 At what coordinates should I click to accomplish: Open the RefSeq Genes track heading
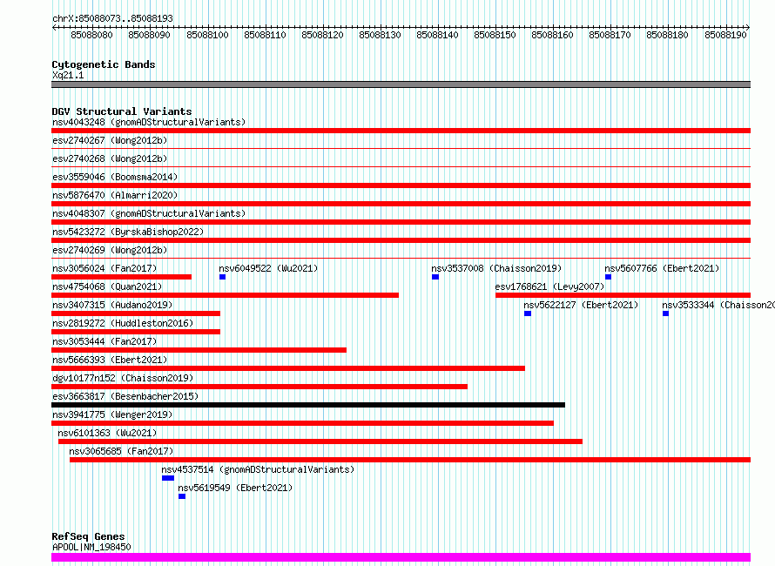[x=89, y=536]
